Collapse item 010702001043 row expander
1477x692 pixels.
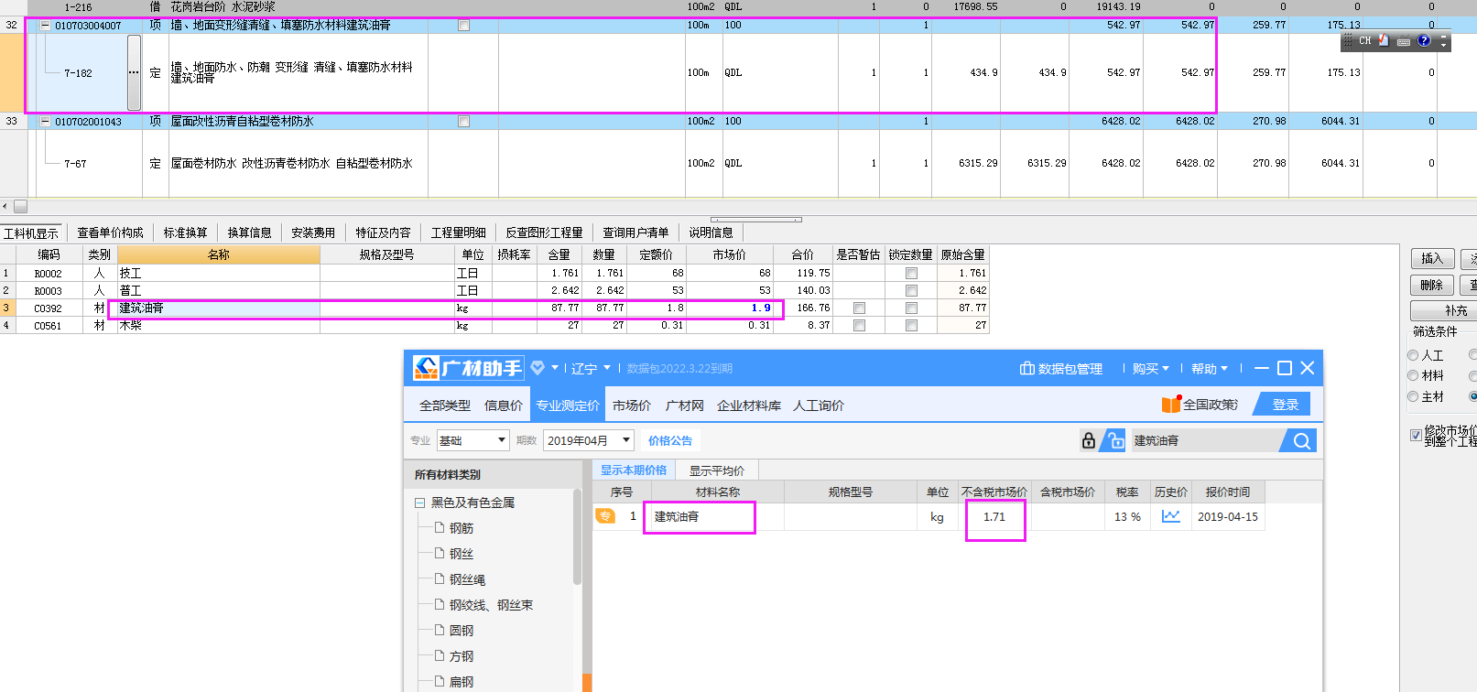point(45,122)
